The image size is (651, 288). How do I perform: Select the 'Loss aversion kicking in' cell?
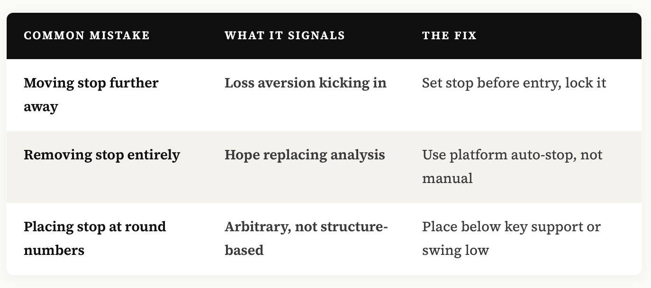pos(306,83)
